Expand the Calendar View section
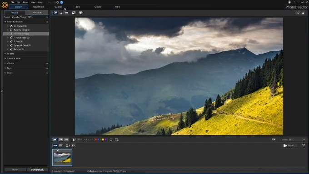Viewport: 309px width, 174px height. pyautogui.click(x=5, y=59)
